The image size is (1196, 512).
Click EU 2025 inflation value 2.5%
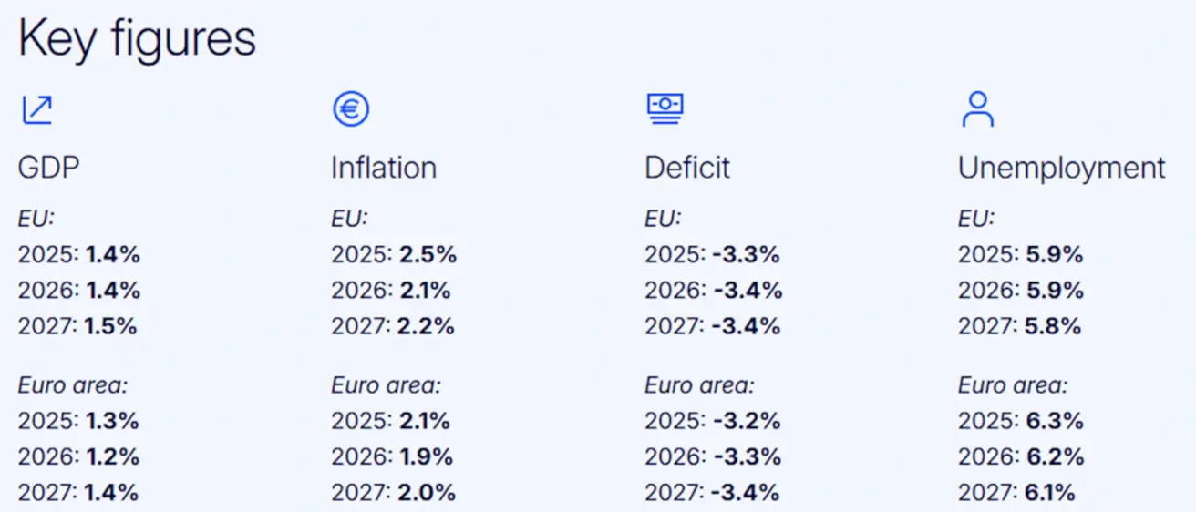pyautogui.click(x=428, y=255)
